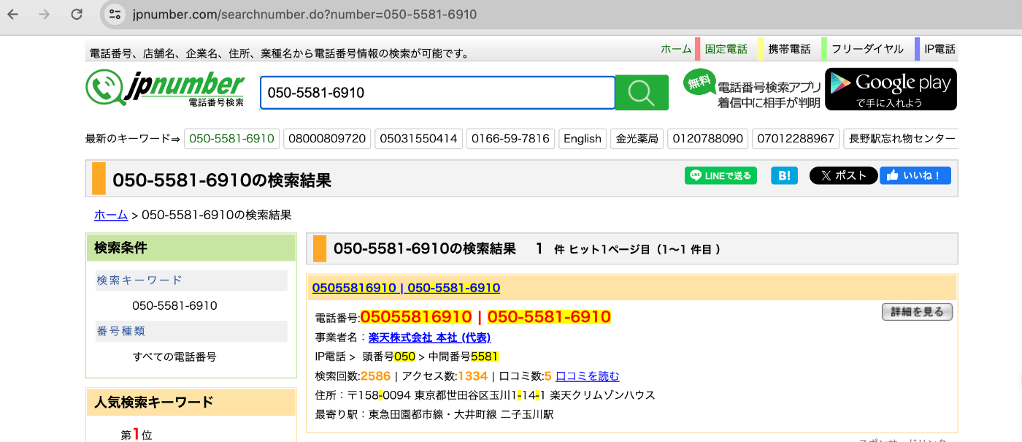Image resolution: width=1022 pixels, height=442 pixels.
Task: Open result title link 05055816910 | 050-5581-6910
Action: tap(406, 288)
